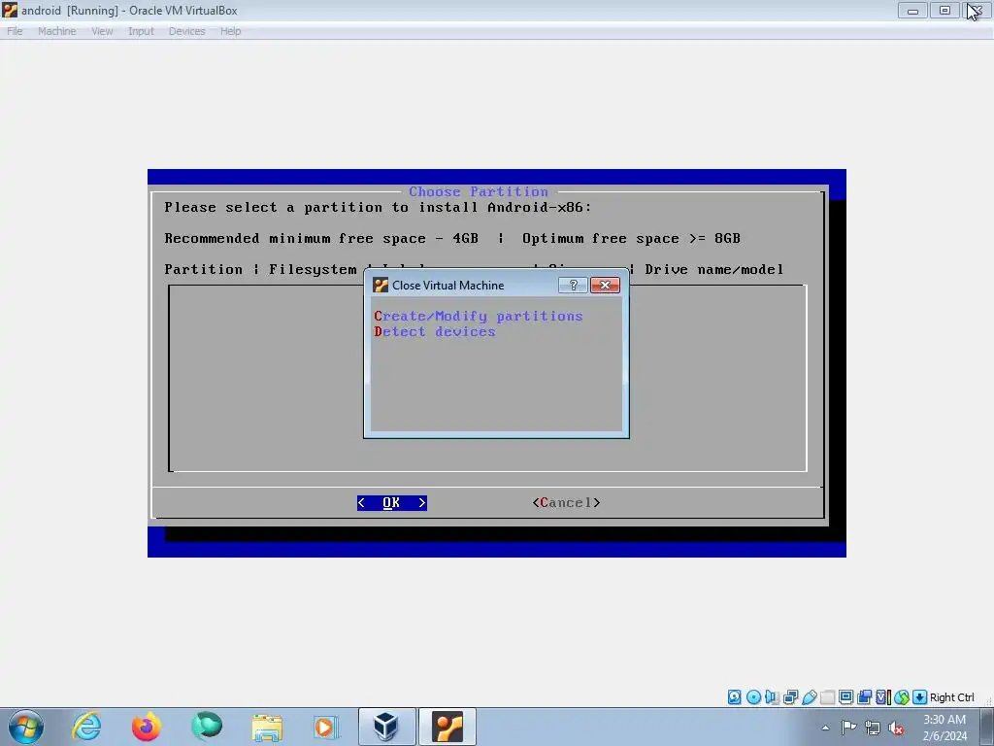
Task: Close the Close Virtual Machine dialog
Action: click(605, 286)
